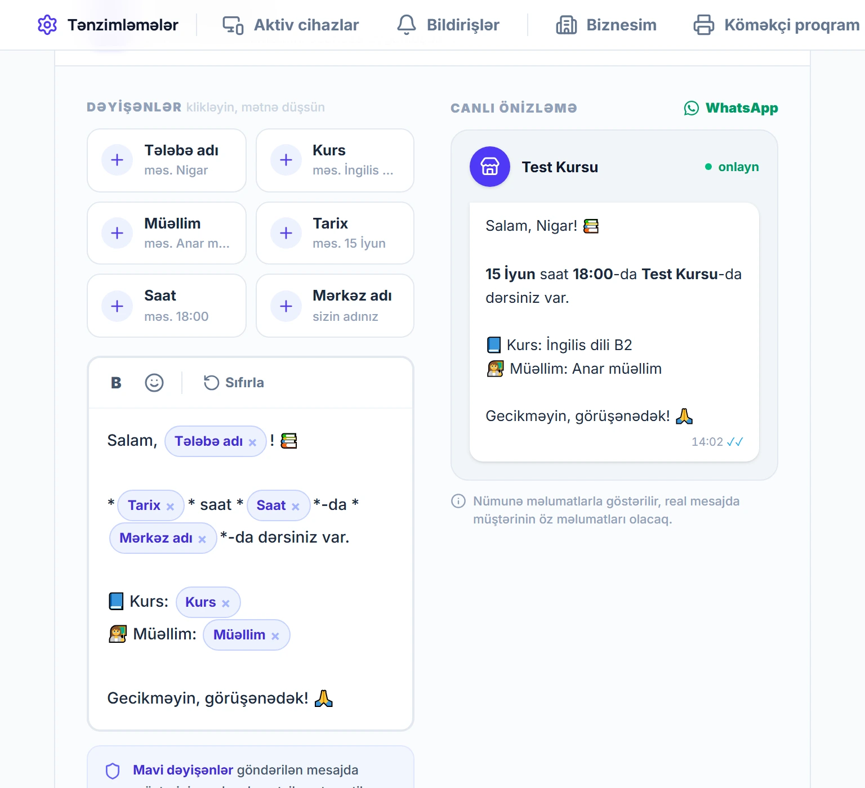Click the plus icon on Müəllim card
This screenshot has height=788, width=865.
tap(117, 233)
